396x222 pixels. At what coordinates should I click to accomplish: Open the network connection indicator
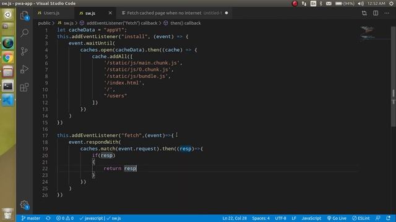pyautogui.click(x=304, y=4)
